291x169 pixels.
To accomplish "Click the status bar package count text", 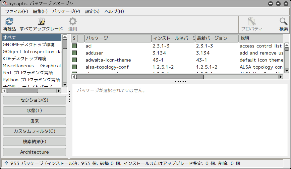I will click(122, 163).
